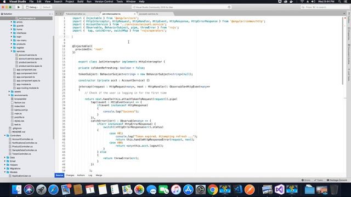Screen dimensions: 351x197
Task: Open the Version Control menu
Action: coord(104,1)
